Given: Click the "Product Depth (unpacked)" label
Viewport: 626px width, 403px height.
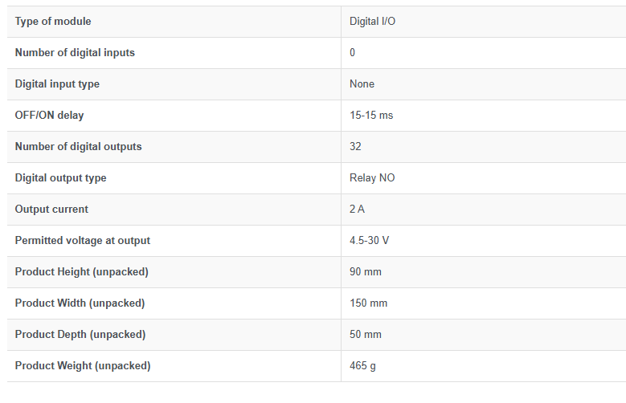Looking at the screenshot, I should 80,335.
